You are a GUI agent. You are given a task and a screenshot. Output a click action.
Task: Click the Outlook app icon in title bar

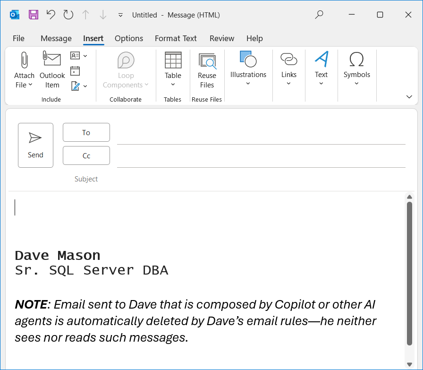pos(15,15)
